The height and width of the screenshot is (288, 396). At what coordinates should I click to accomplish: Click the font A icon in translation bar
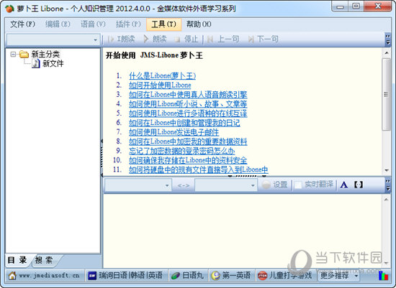[343, 185]
